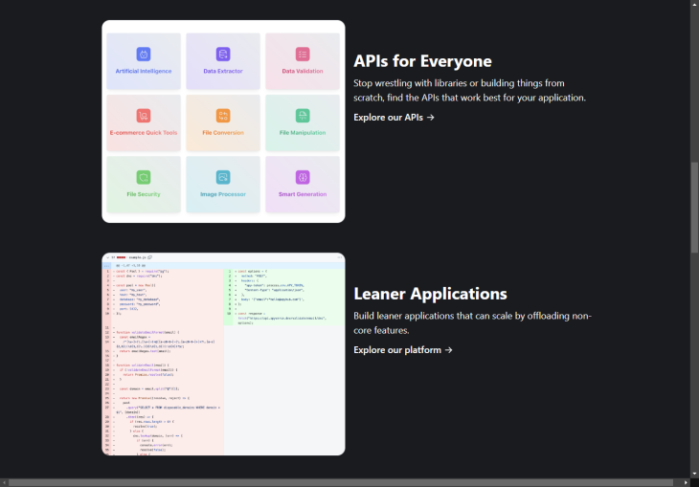Click the File Manipulation icon
This screenshot has height=487, width=699.
click(303, 116)
